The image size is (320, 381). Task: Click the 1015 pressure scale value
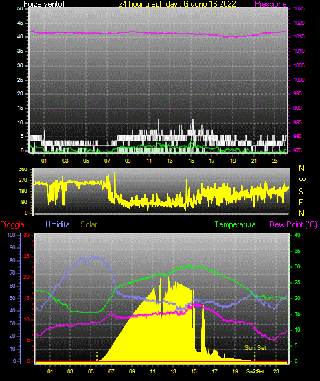[299, 36]
